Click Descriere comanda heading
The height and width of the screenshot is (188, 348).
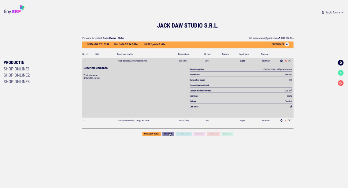click(x=96, y=68)
